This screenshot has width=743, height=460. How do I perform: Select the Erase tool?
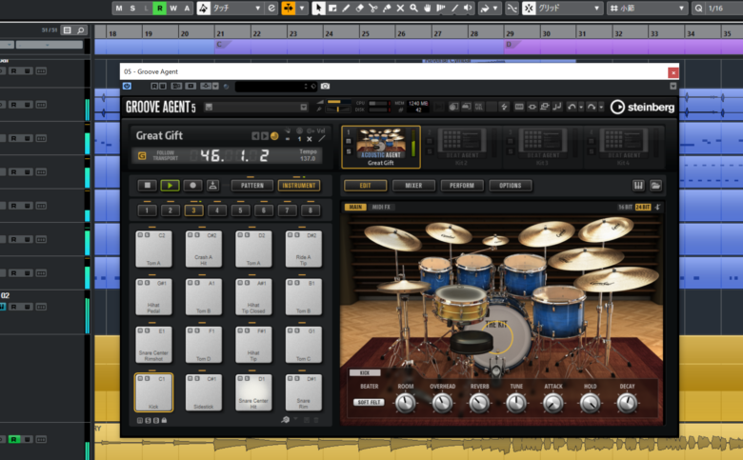(x=360, y=8)
